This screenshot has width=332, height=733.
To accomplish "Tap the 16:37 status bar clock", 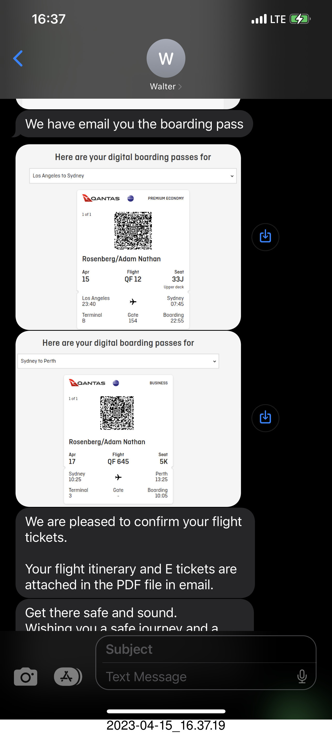I will tap(49, 19).
